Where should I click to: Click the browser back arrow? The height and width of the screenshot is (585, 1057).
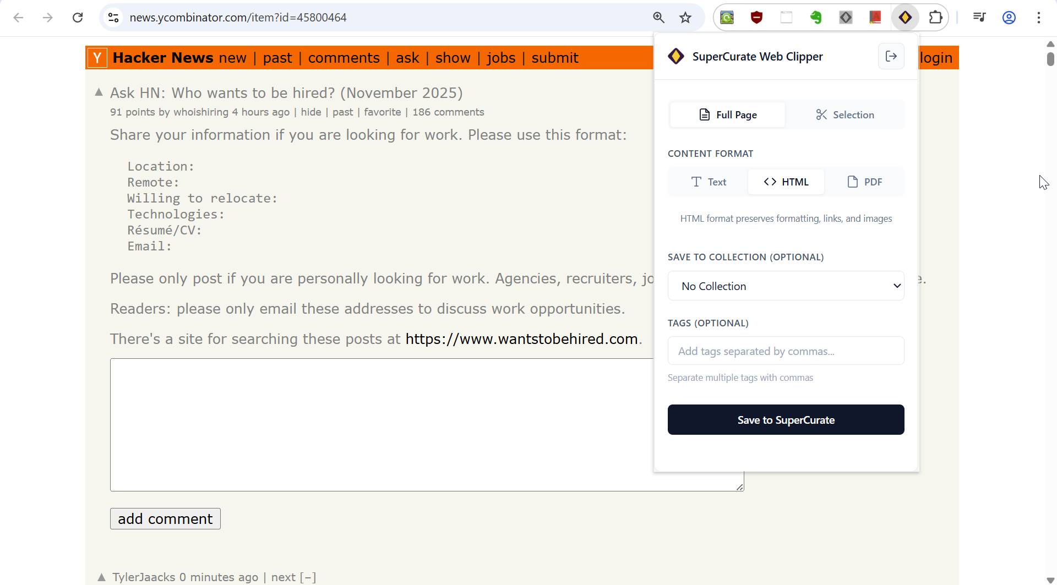pyautogui.click(x=18, y=18)
